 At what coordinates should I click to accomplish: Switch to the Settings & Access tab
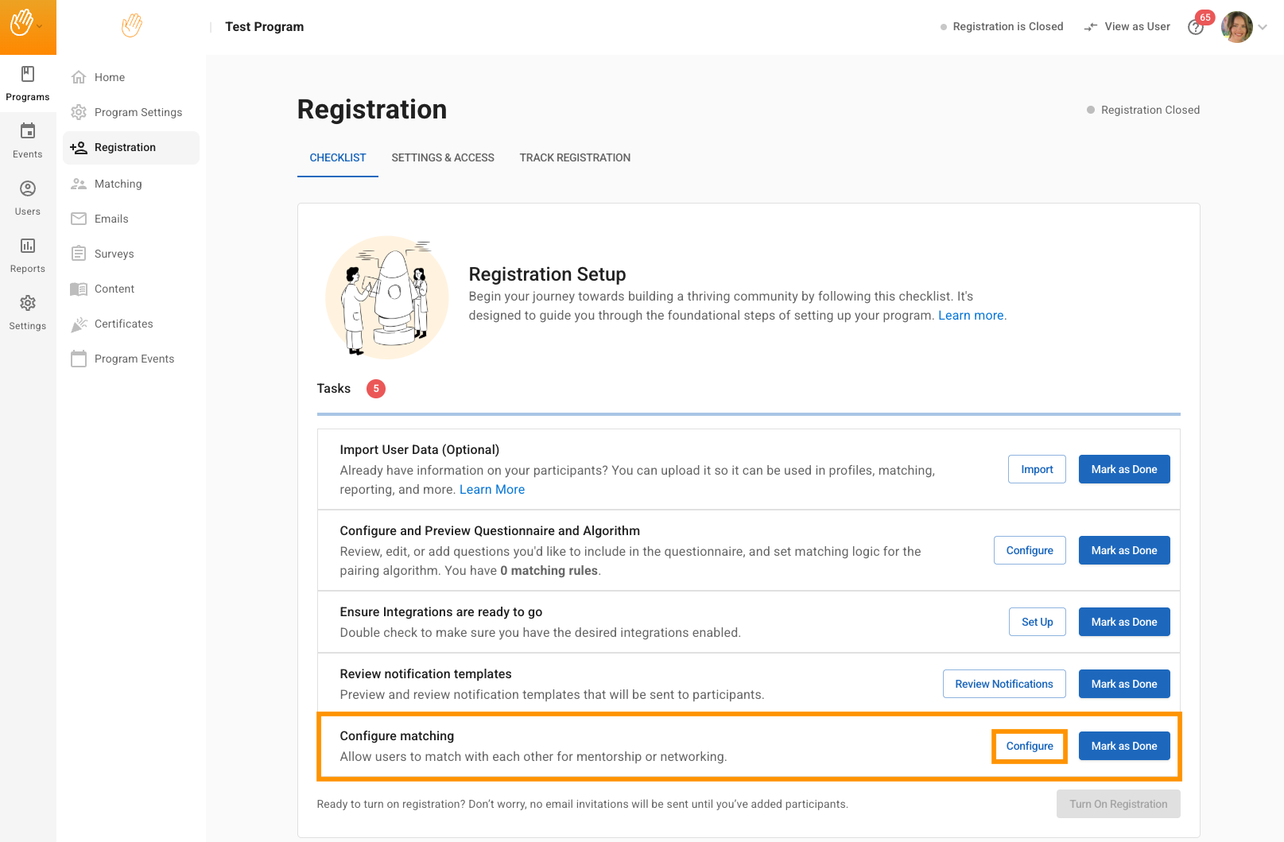pyautogui.click(x=443, y=158)
